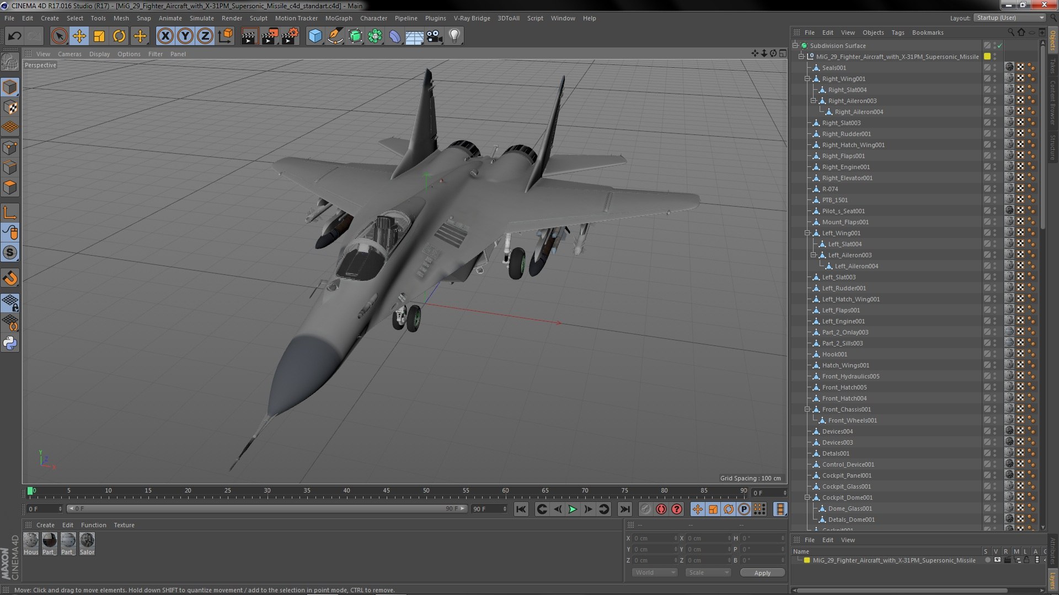The width and height of the screenshot is (1059, 595).
Task: Click the coordinate system icon
Action: pyautogui.click(x=225, y=36)
